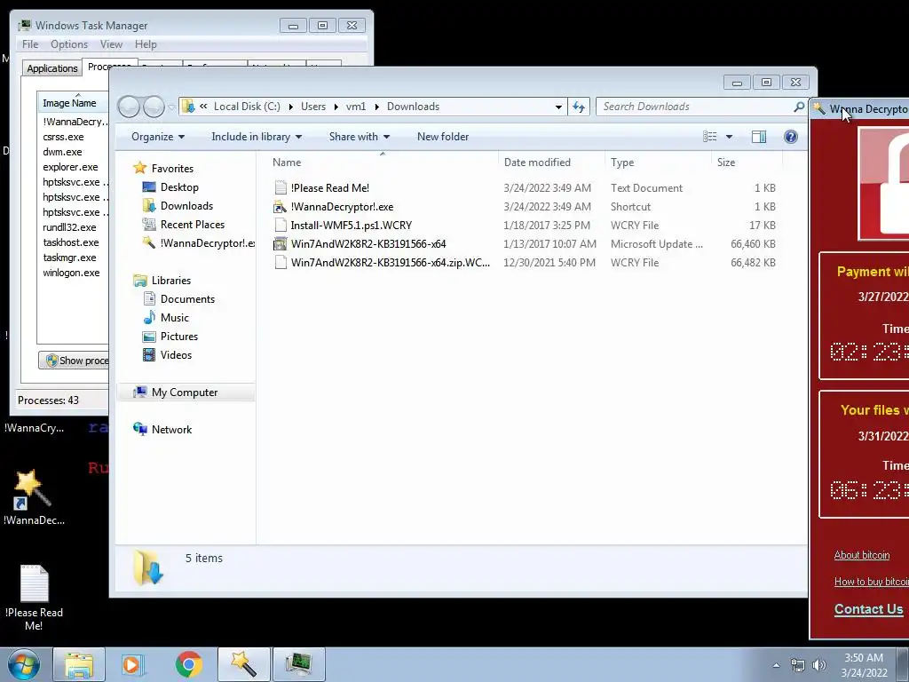
Task: Open Music library
Action: click(x=175, y=318)
